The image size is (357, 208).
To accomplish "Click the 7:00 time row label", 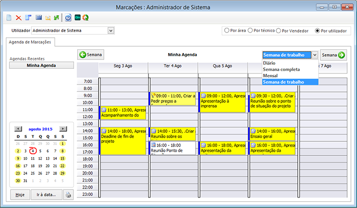I will click(88, 81).
